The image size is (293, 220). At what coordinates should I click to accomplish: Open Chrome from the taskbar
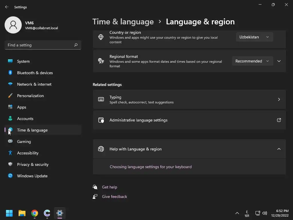coord(35,213)
